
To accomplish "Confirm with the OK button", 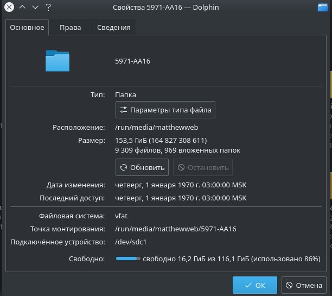I will [x=255, y=285].
